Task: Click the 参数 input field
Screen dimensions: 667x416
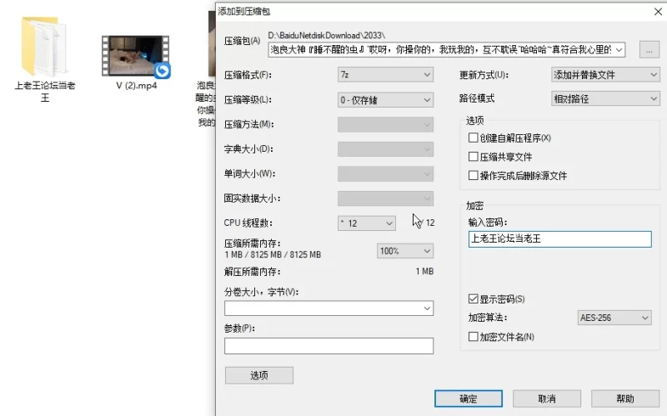Action: (328, 346)
